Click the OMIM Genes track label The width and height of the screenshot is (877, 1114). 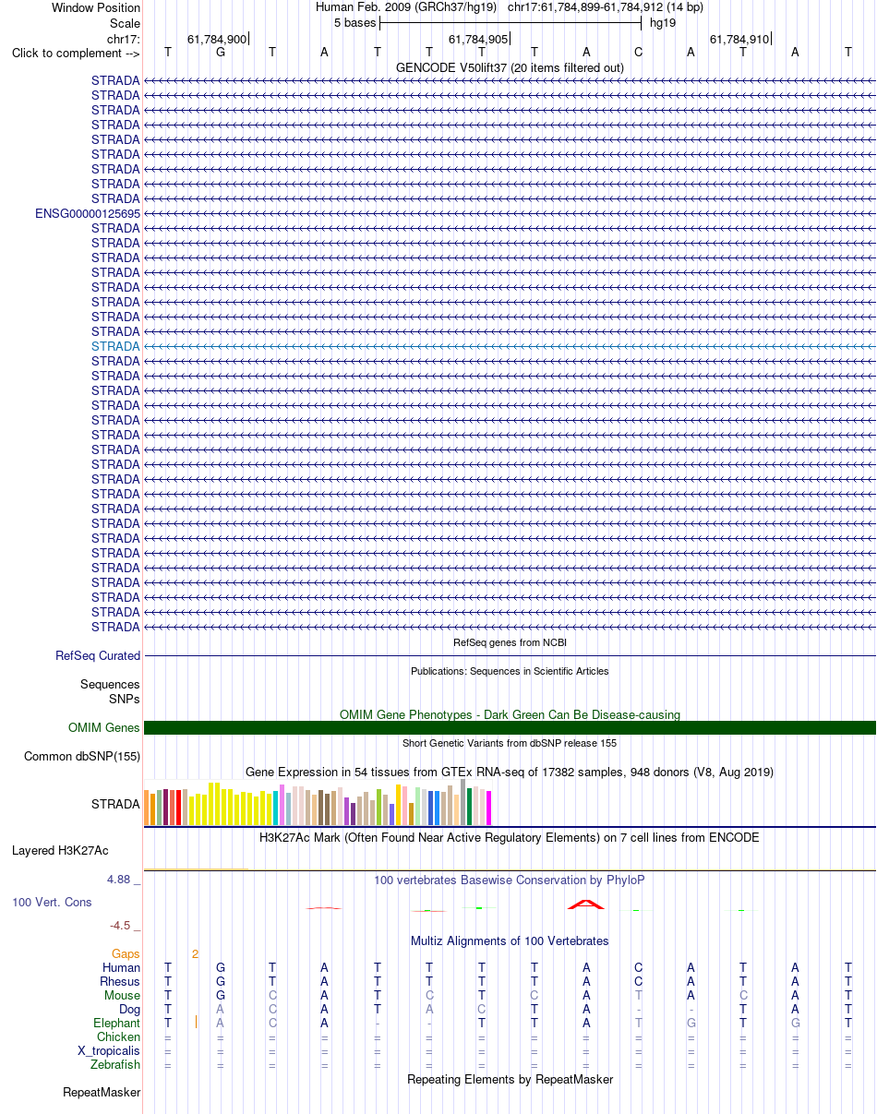[104, 728]
